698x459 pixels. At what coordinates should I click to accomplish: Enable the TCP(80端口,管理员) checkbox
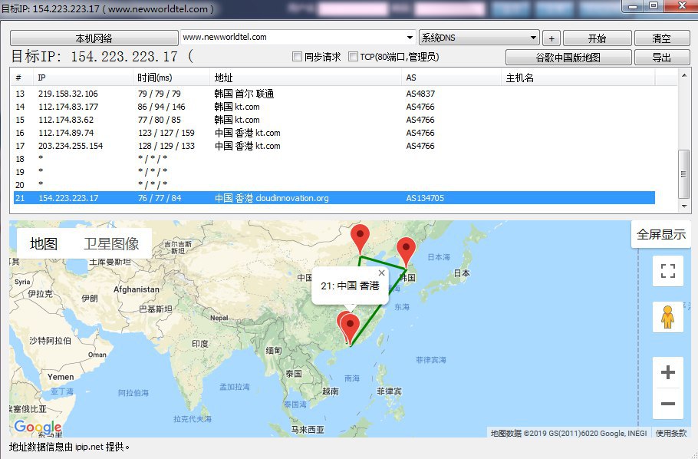point(354,57)
